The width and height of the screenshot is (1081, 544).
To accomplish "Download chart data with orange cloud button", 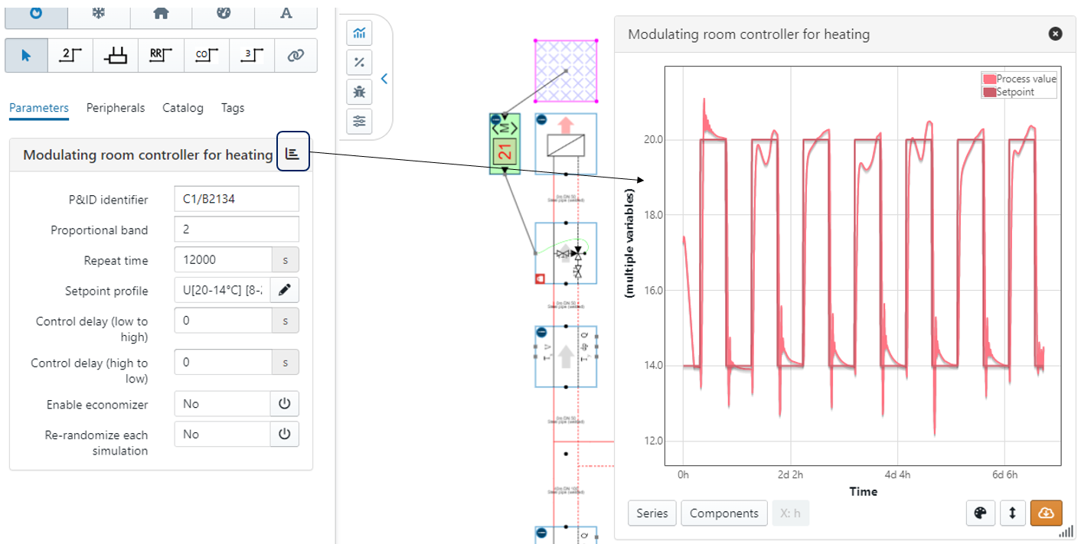I will [1046, 513].
